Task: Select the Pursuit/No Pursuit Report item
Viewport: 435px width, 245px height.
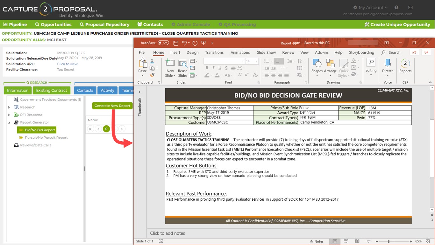Action: tap(46, 137)
